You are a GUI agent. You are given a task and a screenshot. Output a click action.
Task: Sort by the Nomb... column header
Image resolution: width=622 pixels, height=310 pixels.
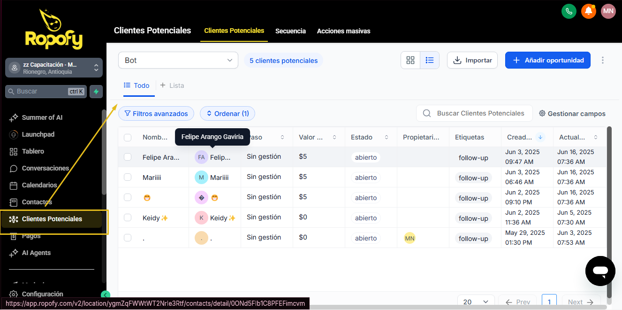155,137
